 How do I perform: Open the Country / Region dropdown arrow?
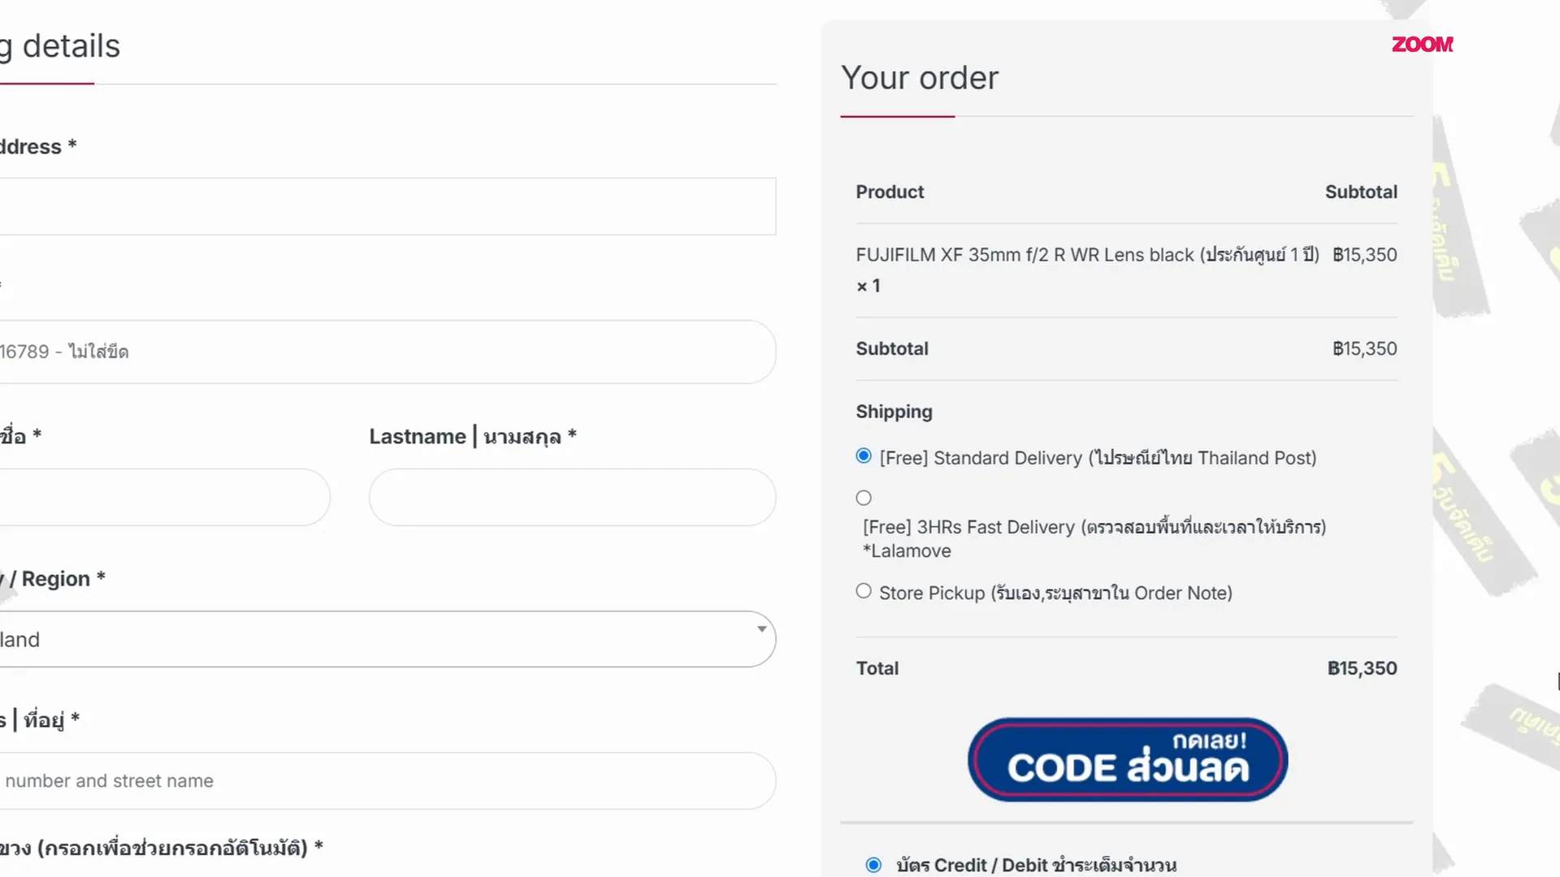point(761,629)
